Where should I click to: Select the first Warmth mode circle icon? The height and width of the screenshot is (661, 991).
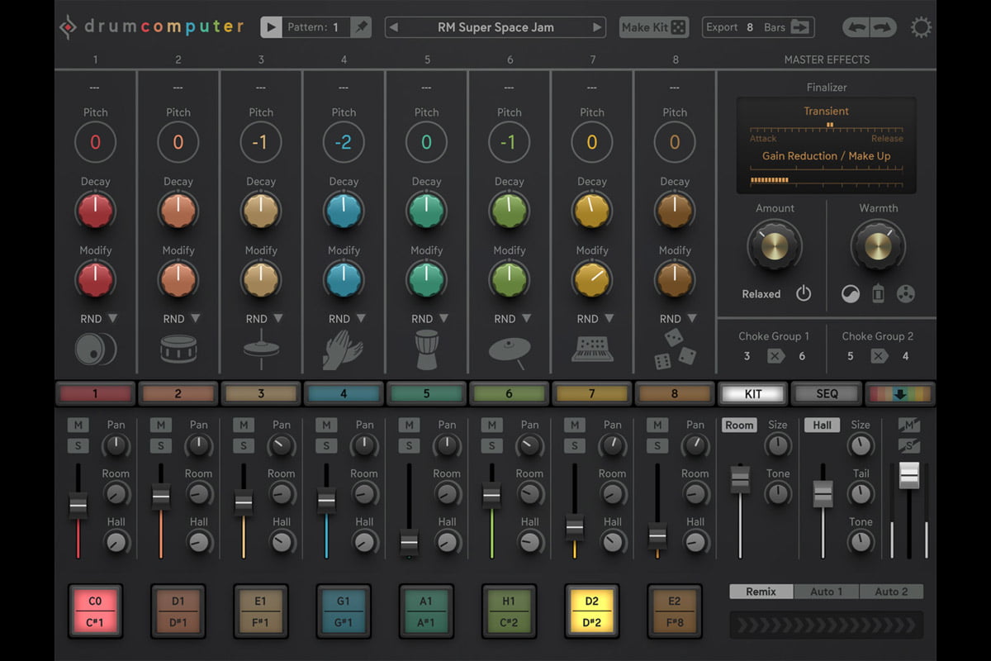851,293
